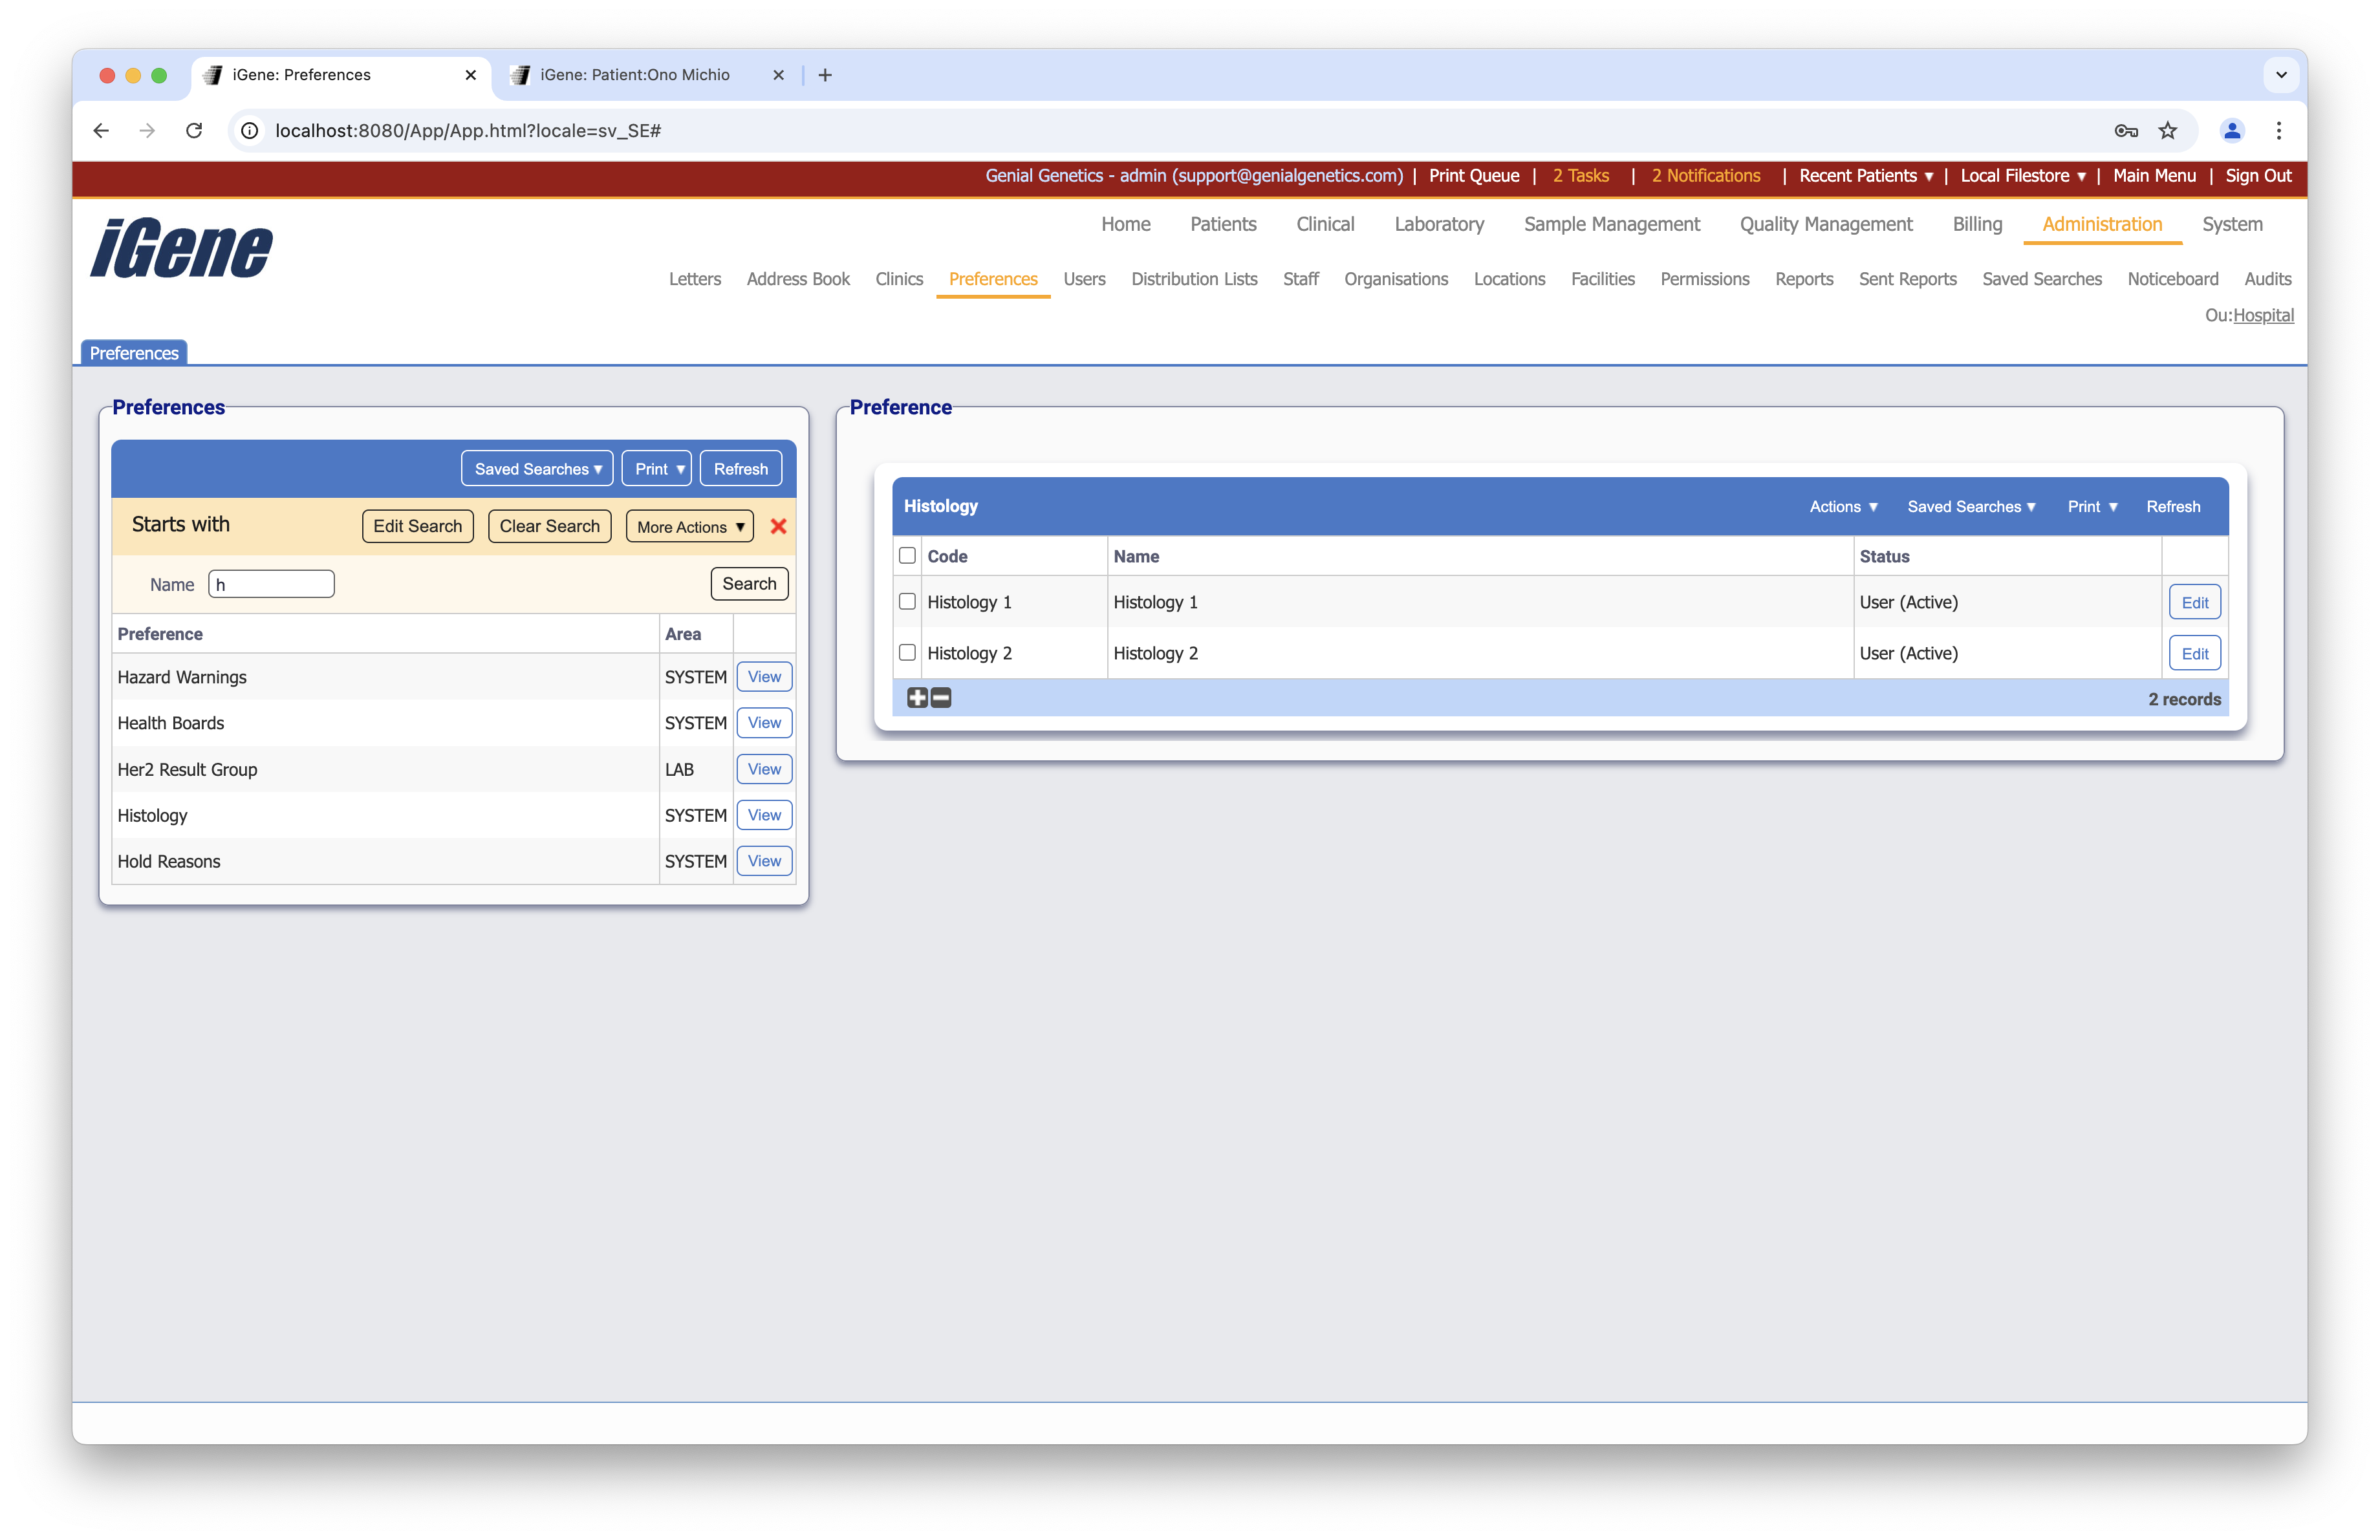Click View button for Hold Reasons
Viewport: 2380px width, 1540px height.
[764, 861]
